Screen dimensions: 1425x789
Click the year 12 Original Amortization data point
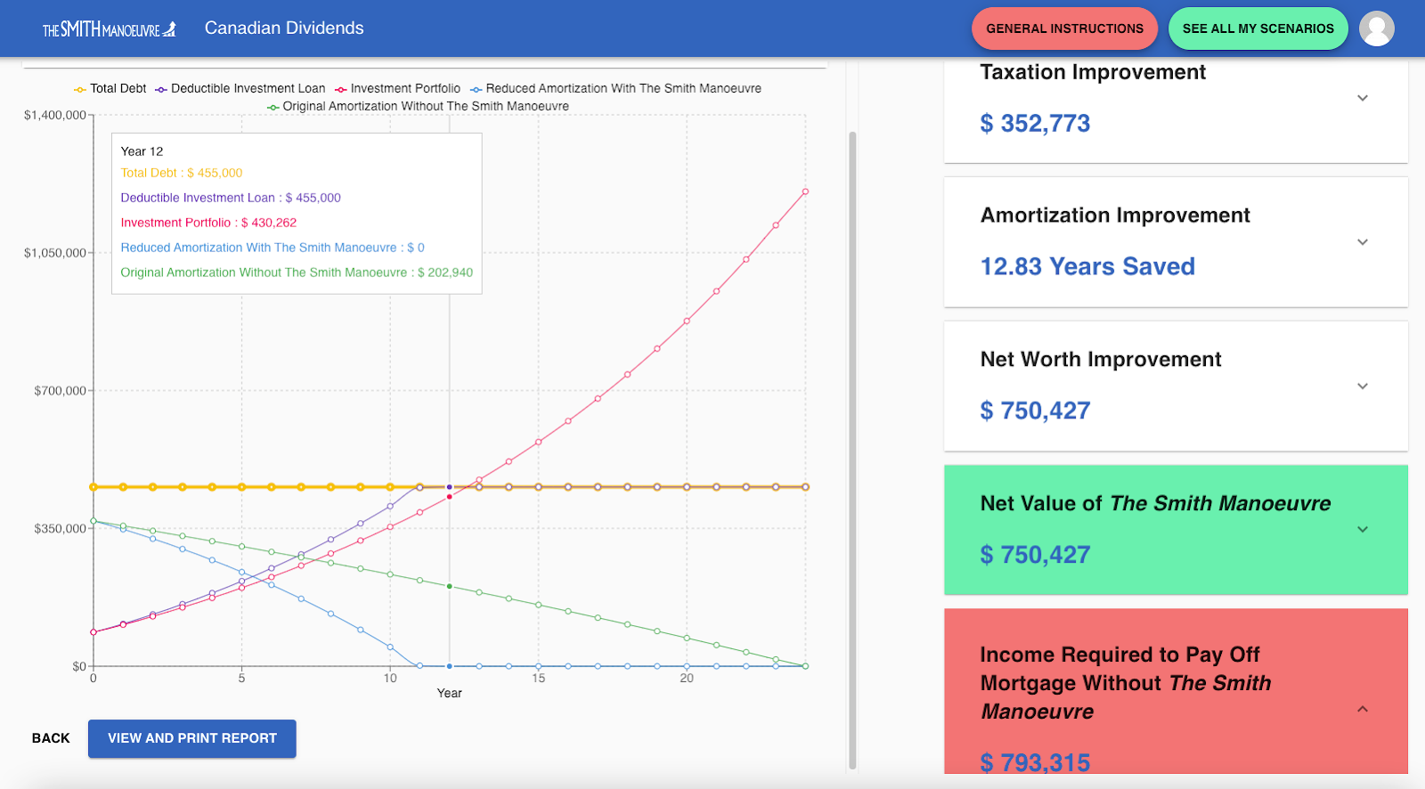click(x=449, y=586)
